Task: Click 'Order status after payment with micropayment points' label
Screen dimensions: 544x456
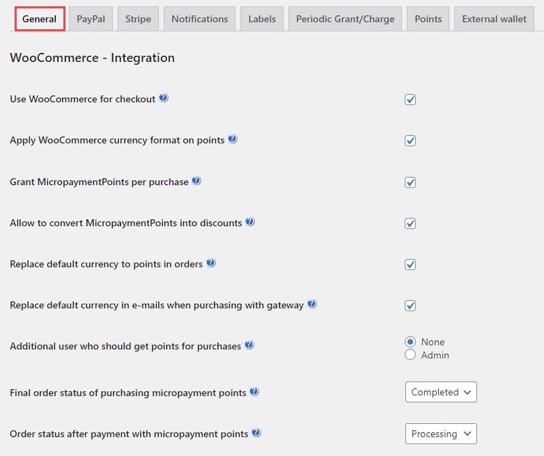Action: [x=129, y=434]
